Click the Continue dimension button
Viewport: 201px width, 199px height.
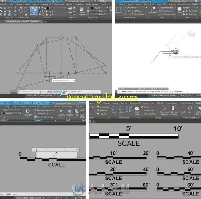[139, 14]
